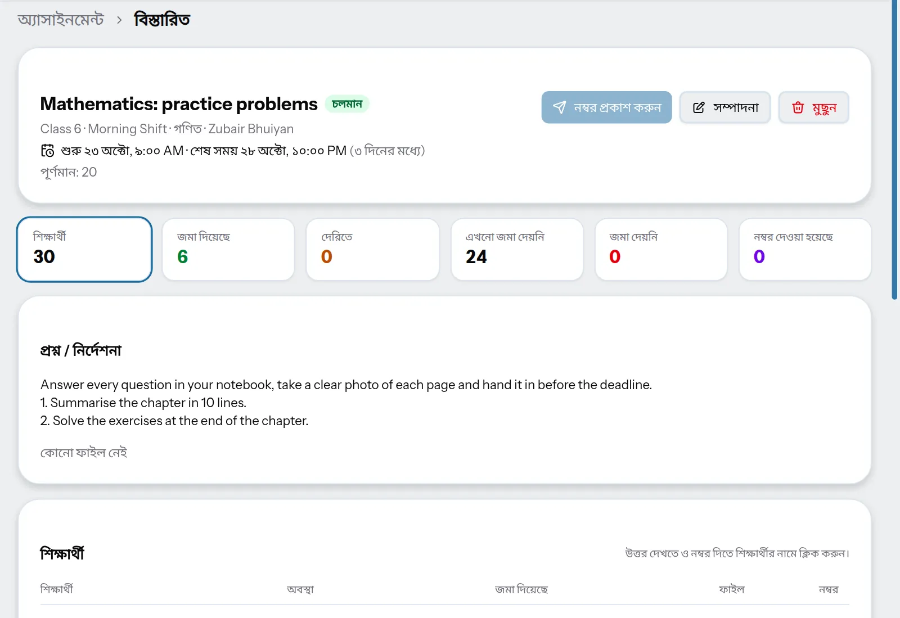Select the শিক্ষার্থী 30 filter card
This screenshot has height=618, width=900.
point(84,249)
